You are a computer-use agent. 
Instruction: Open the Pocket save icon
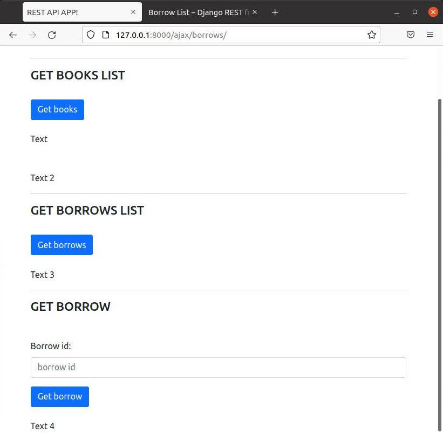(411, 35)
